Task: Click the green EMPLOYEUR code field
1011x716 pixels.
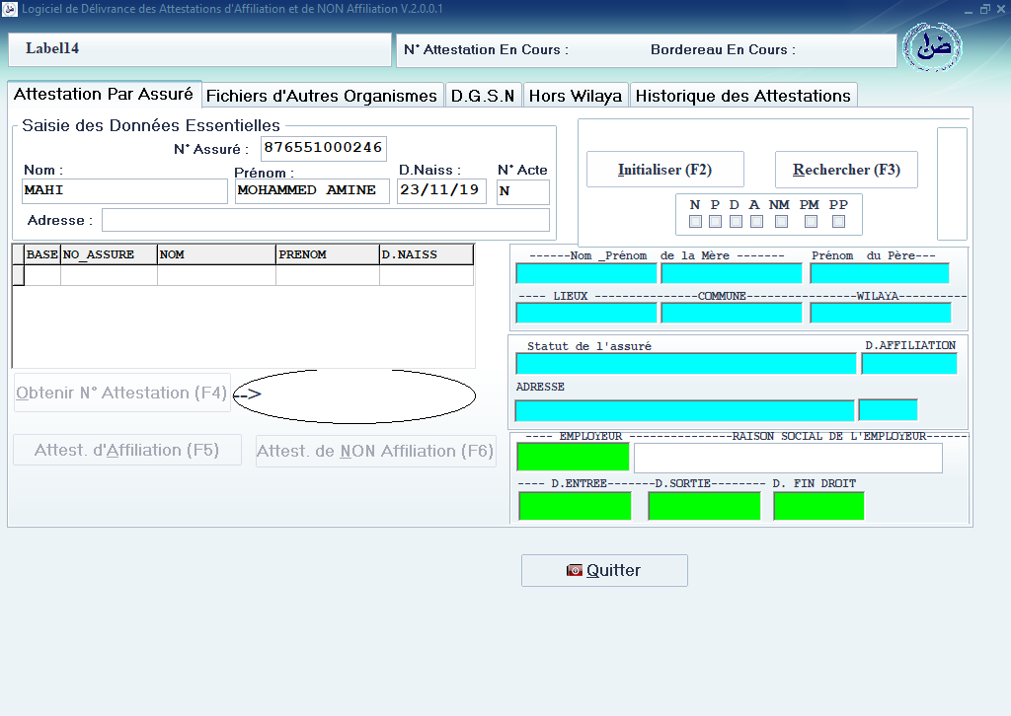Action: (574, 457)
